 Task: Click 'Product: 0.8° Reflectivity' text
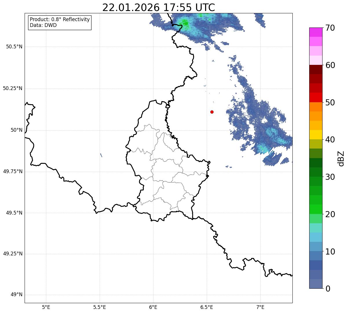pos(60,19)
